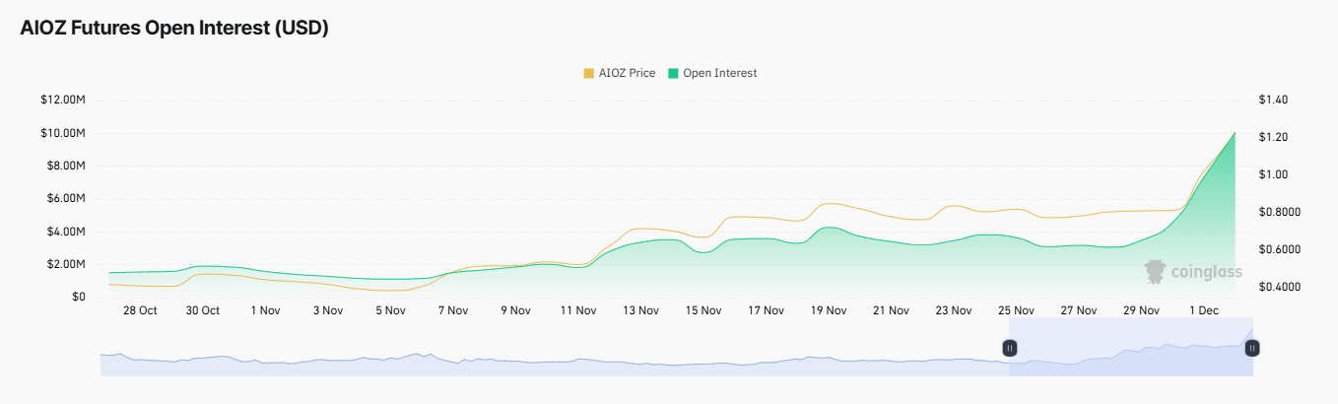Click the $0.4000 right axis label
The height and width of the screenshot is (404, 1338).
[1280, 287]
